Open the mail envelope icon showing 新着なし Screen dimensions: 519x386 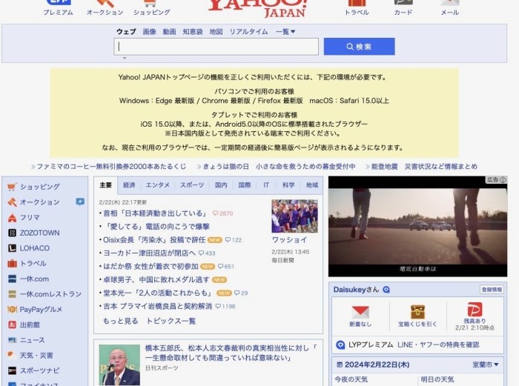360,312
